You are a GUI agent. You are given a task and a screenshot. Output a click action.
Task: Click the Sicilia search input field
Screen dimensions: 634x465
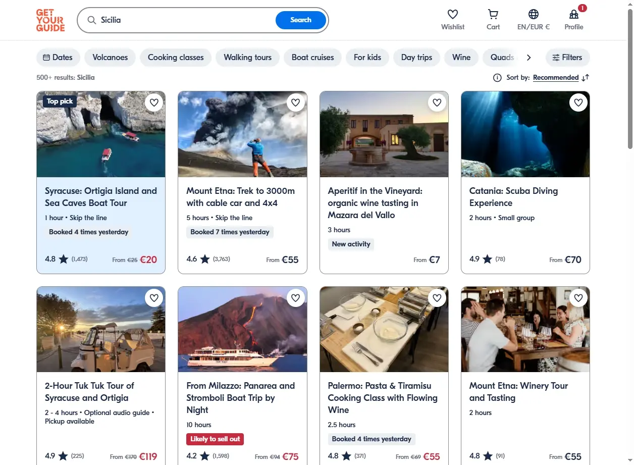187,20
